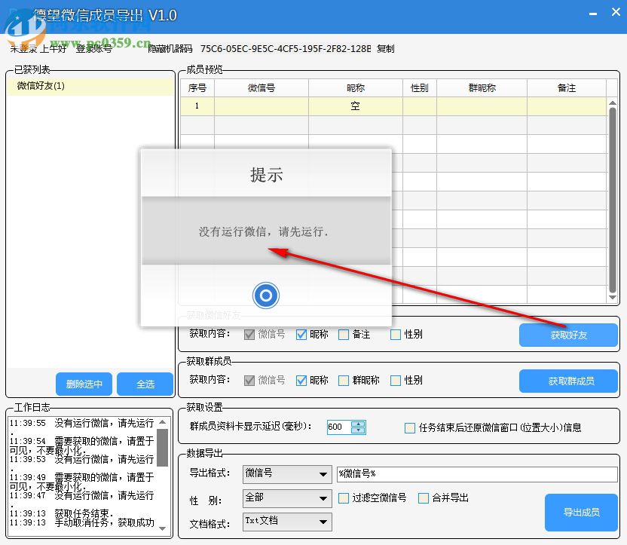Click the 600 delay input field
The height and width of the screenshot is (545, 627).
pos(339,427)
